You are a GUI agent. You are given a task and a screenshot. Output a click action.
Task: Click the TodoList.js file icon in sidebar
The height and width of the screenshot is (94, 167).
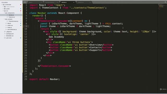(x=7, y=17)
